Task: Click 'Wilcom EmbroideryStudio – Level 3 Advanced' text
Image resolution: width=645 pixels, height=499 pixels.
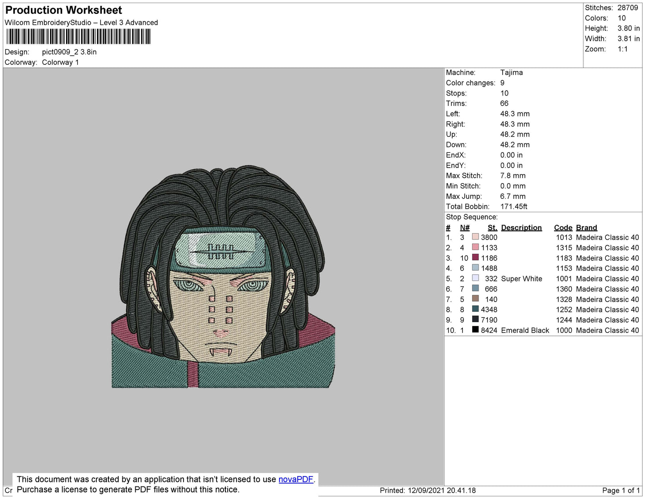Action: coord(81,23)
